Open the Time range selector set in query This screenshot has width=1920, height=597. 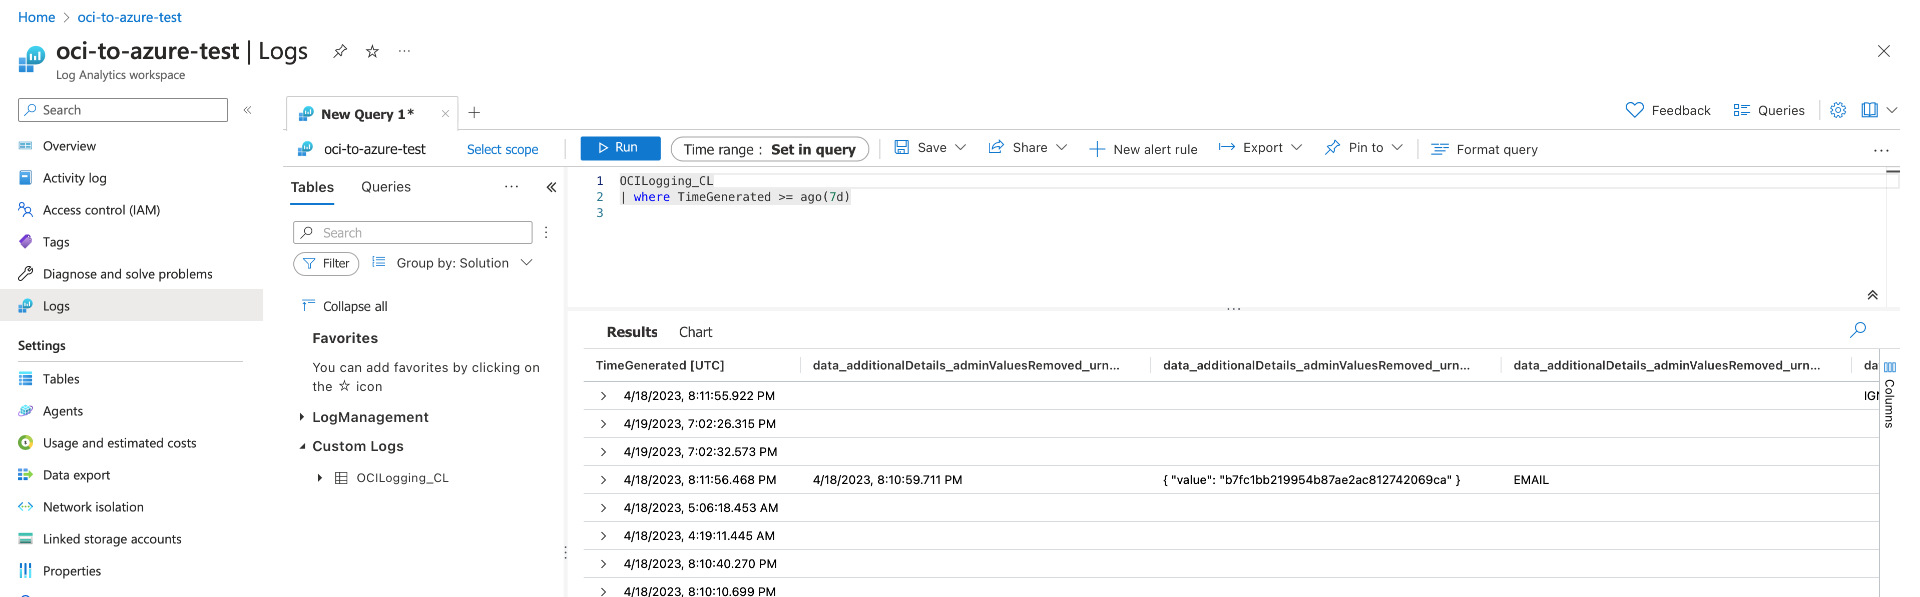[769, 149]
